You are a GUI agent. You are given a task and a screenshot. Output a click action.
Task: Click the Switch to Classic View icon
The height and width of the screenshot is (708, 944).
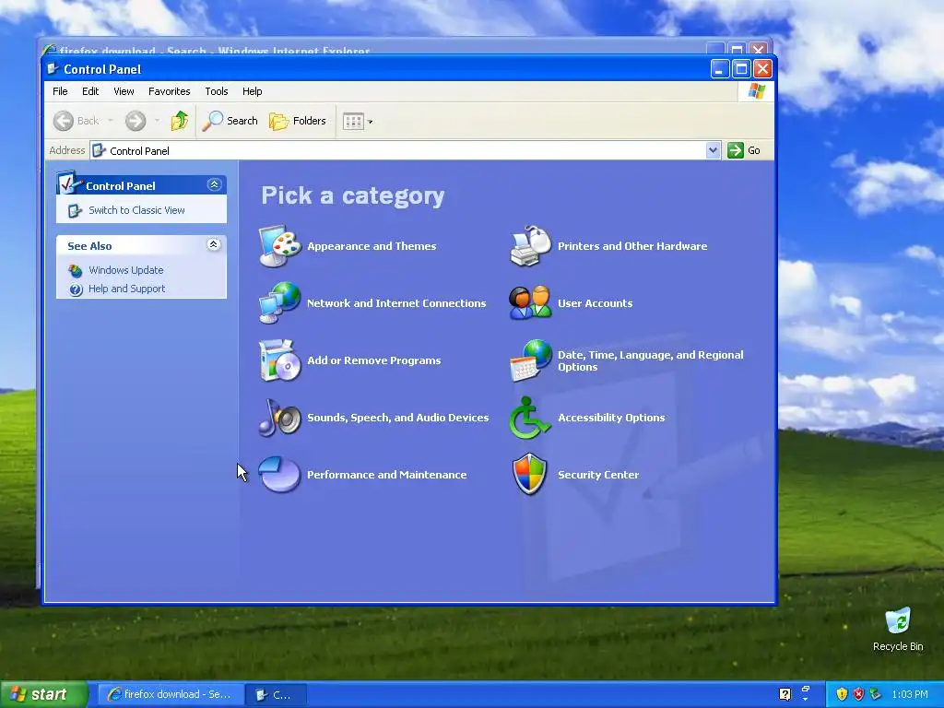pyautogui.click(x=75, y=211)
